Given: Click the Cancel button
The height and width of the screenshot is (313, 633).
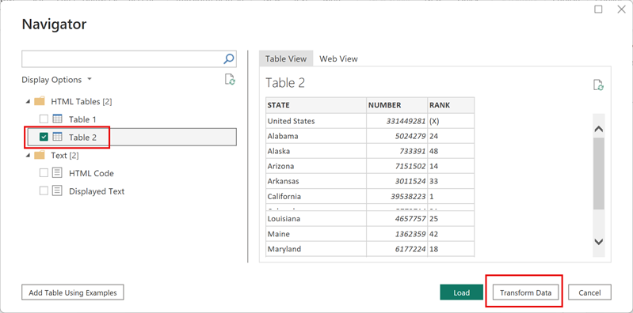Looking at the screenshot, I should click(x=589, y=292).
